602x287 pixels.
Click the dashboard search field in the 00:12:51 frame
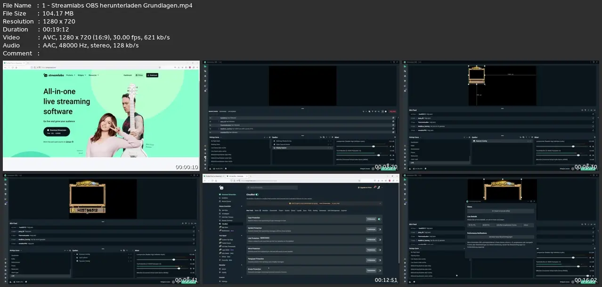coord(272,187)
